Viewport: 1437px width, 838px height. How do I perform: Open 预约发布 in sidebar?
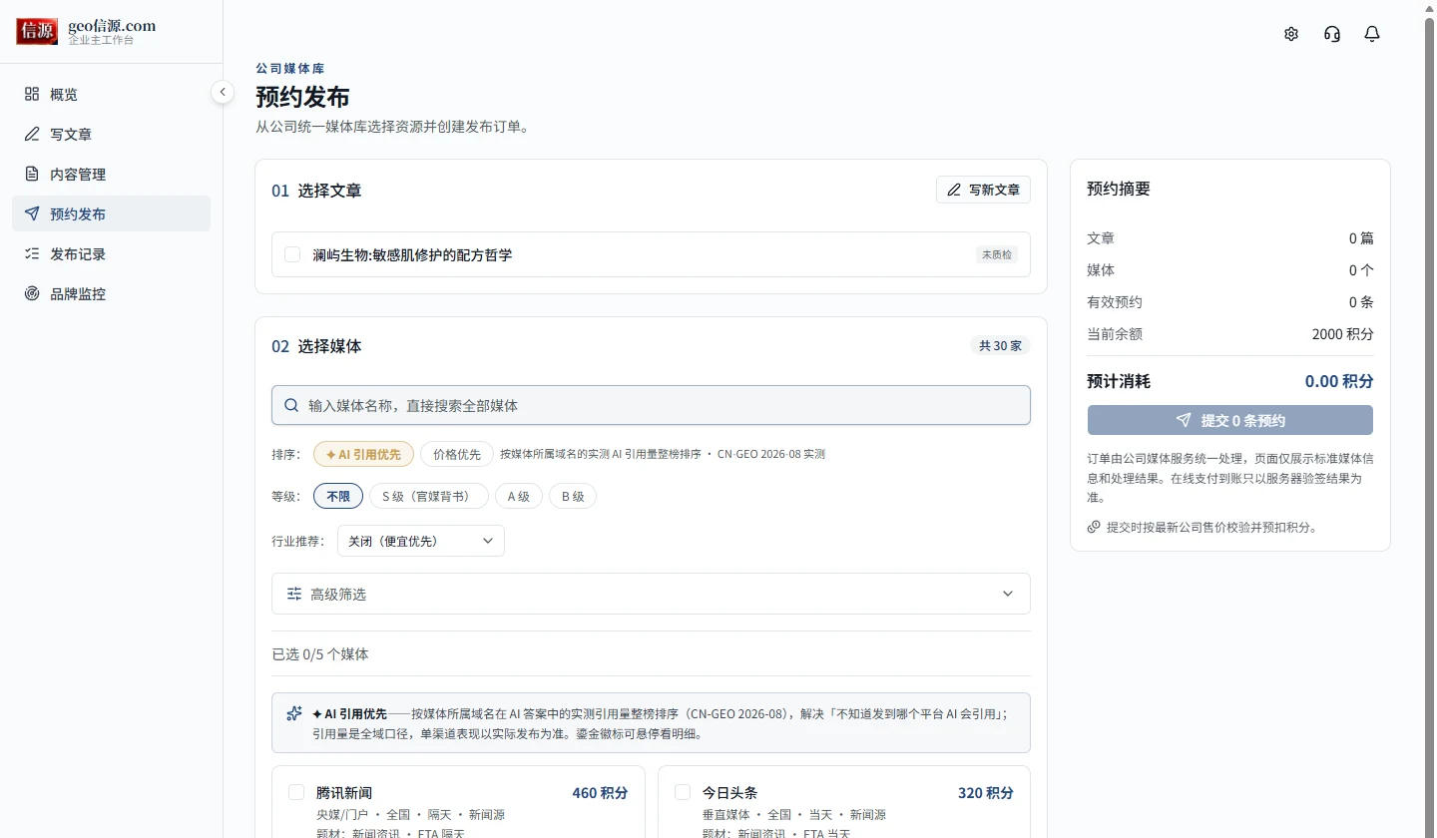pyautogui.click(x=111, y=213)
